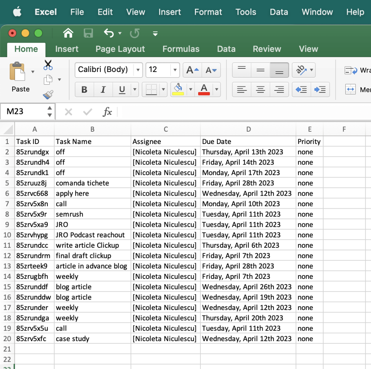Screen dimensions: 371x369
Task: Toggle Bottom Align vertical alignment
Action: coord(279,70)
